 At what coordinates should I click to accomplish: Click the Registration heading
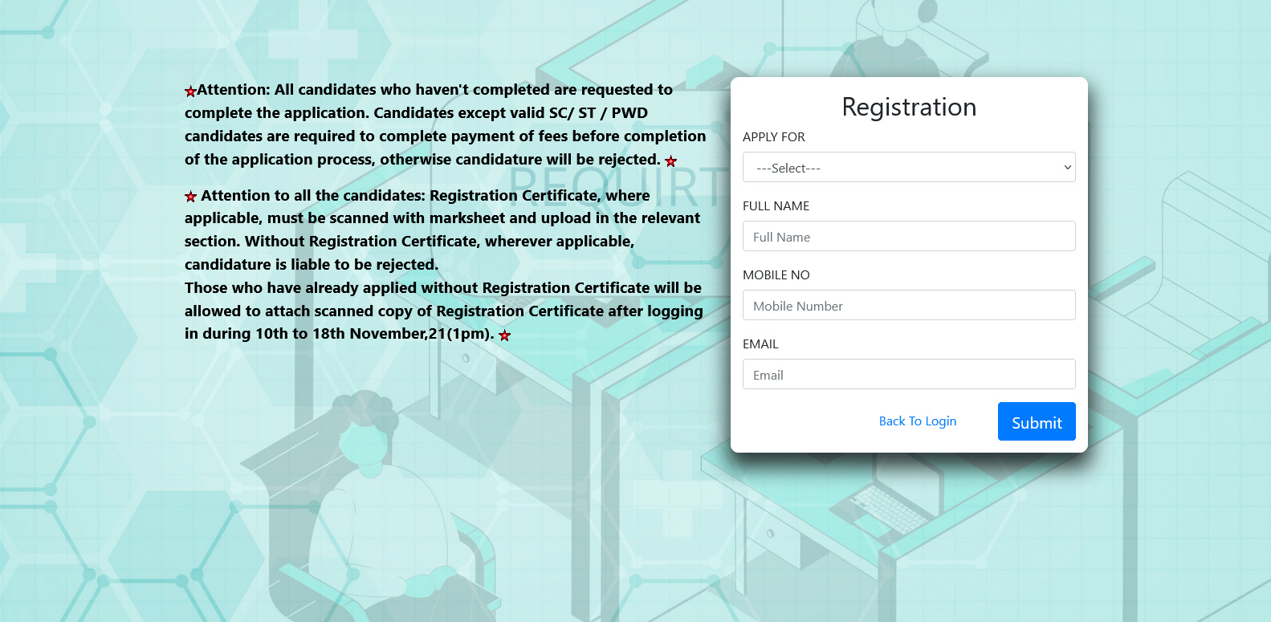pos(909,107)
